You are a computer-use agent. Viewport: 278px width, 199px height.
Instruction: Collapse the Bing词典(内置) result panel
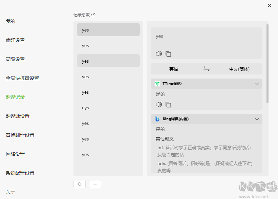coord(257,119)
